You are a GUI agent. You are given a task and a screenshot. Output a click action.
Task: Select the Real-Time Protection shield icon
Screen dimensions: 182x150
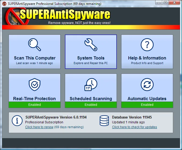35,85
